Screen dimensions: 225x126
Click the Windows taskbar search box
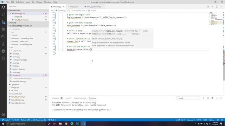coord(26,124)
